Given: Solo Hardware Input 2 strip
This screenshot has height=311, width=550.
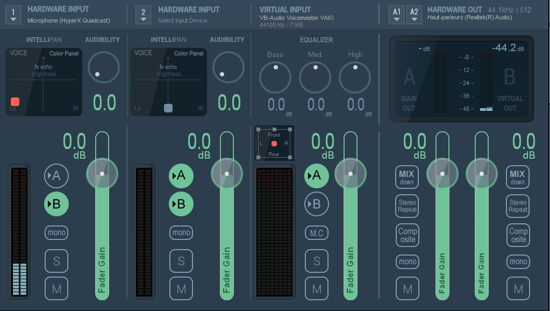Looking at the screenshot, I should (181, 261).
